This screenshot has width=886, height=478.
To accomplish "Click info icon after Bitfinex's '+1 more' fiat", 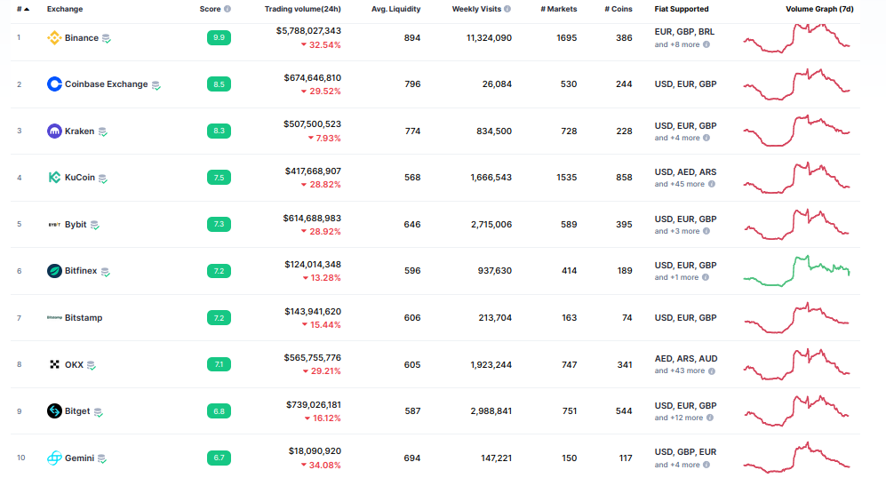I will point(706,277).
